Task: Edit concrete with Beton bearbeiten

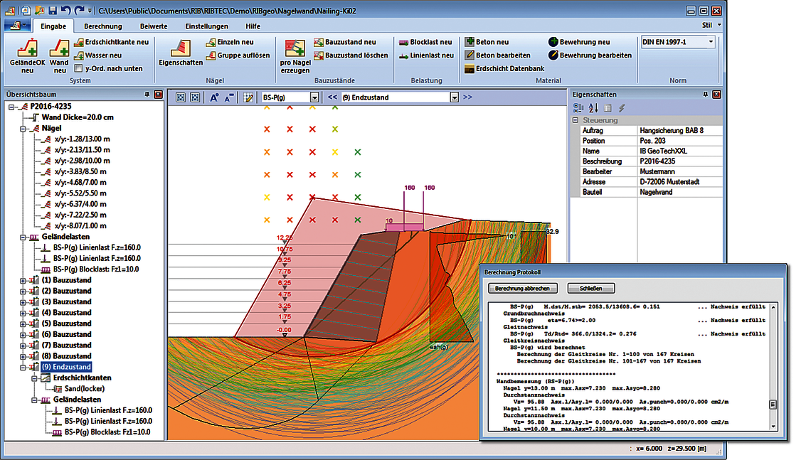Action: coord(497,55)
